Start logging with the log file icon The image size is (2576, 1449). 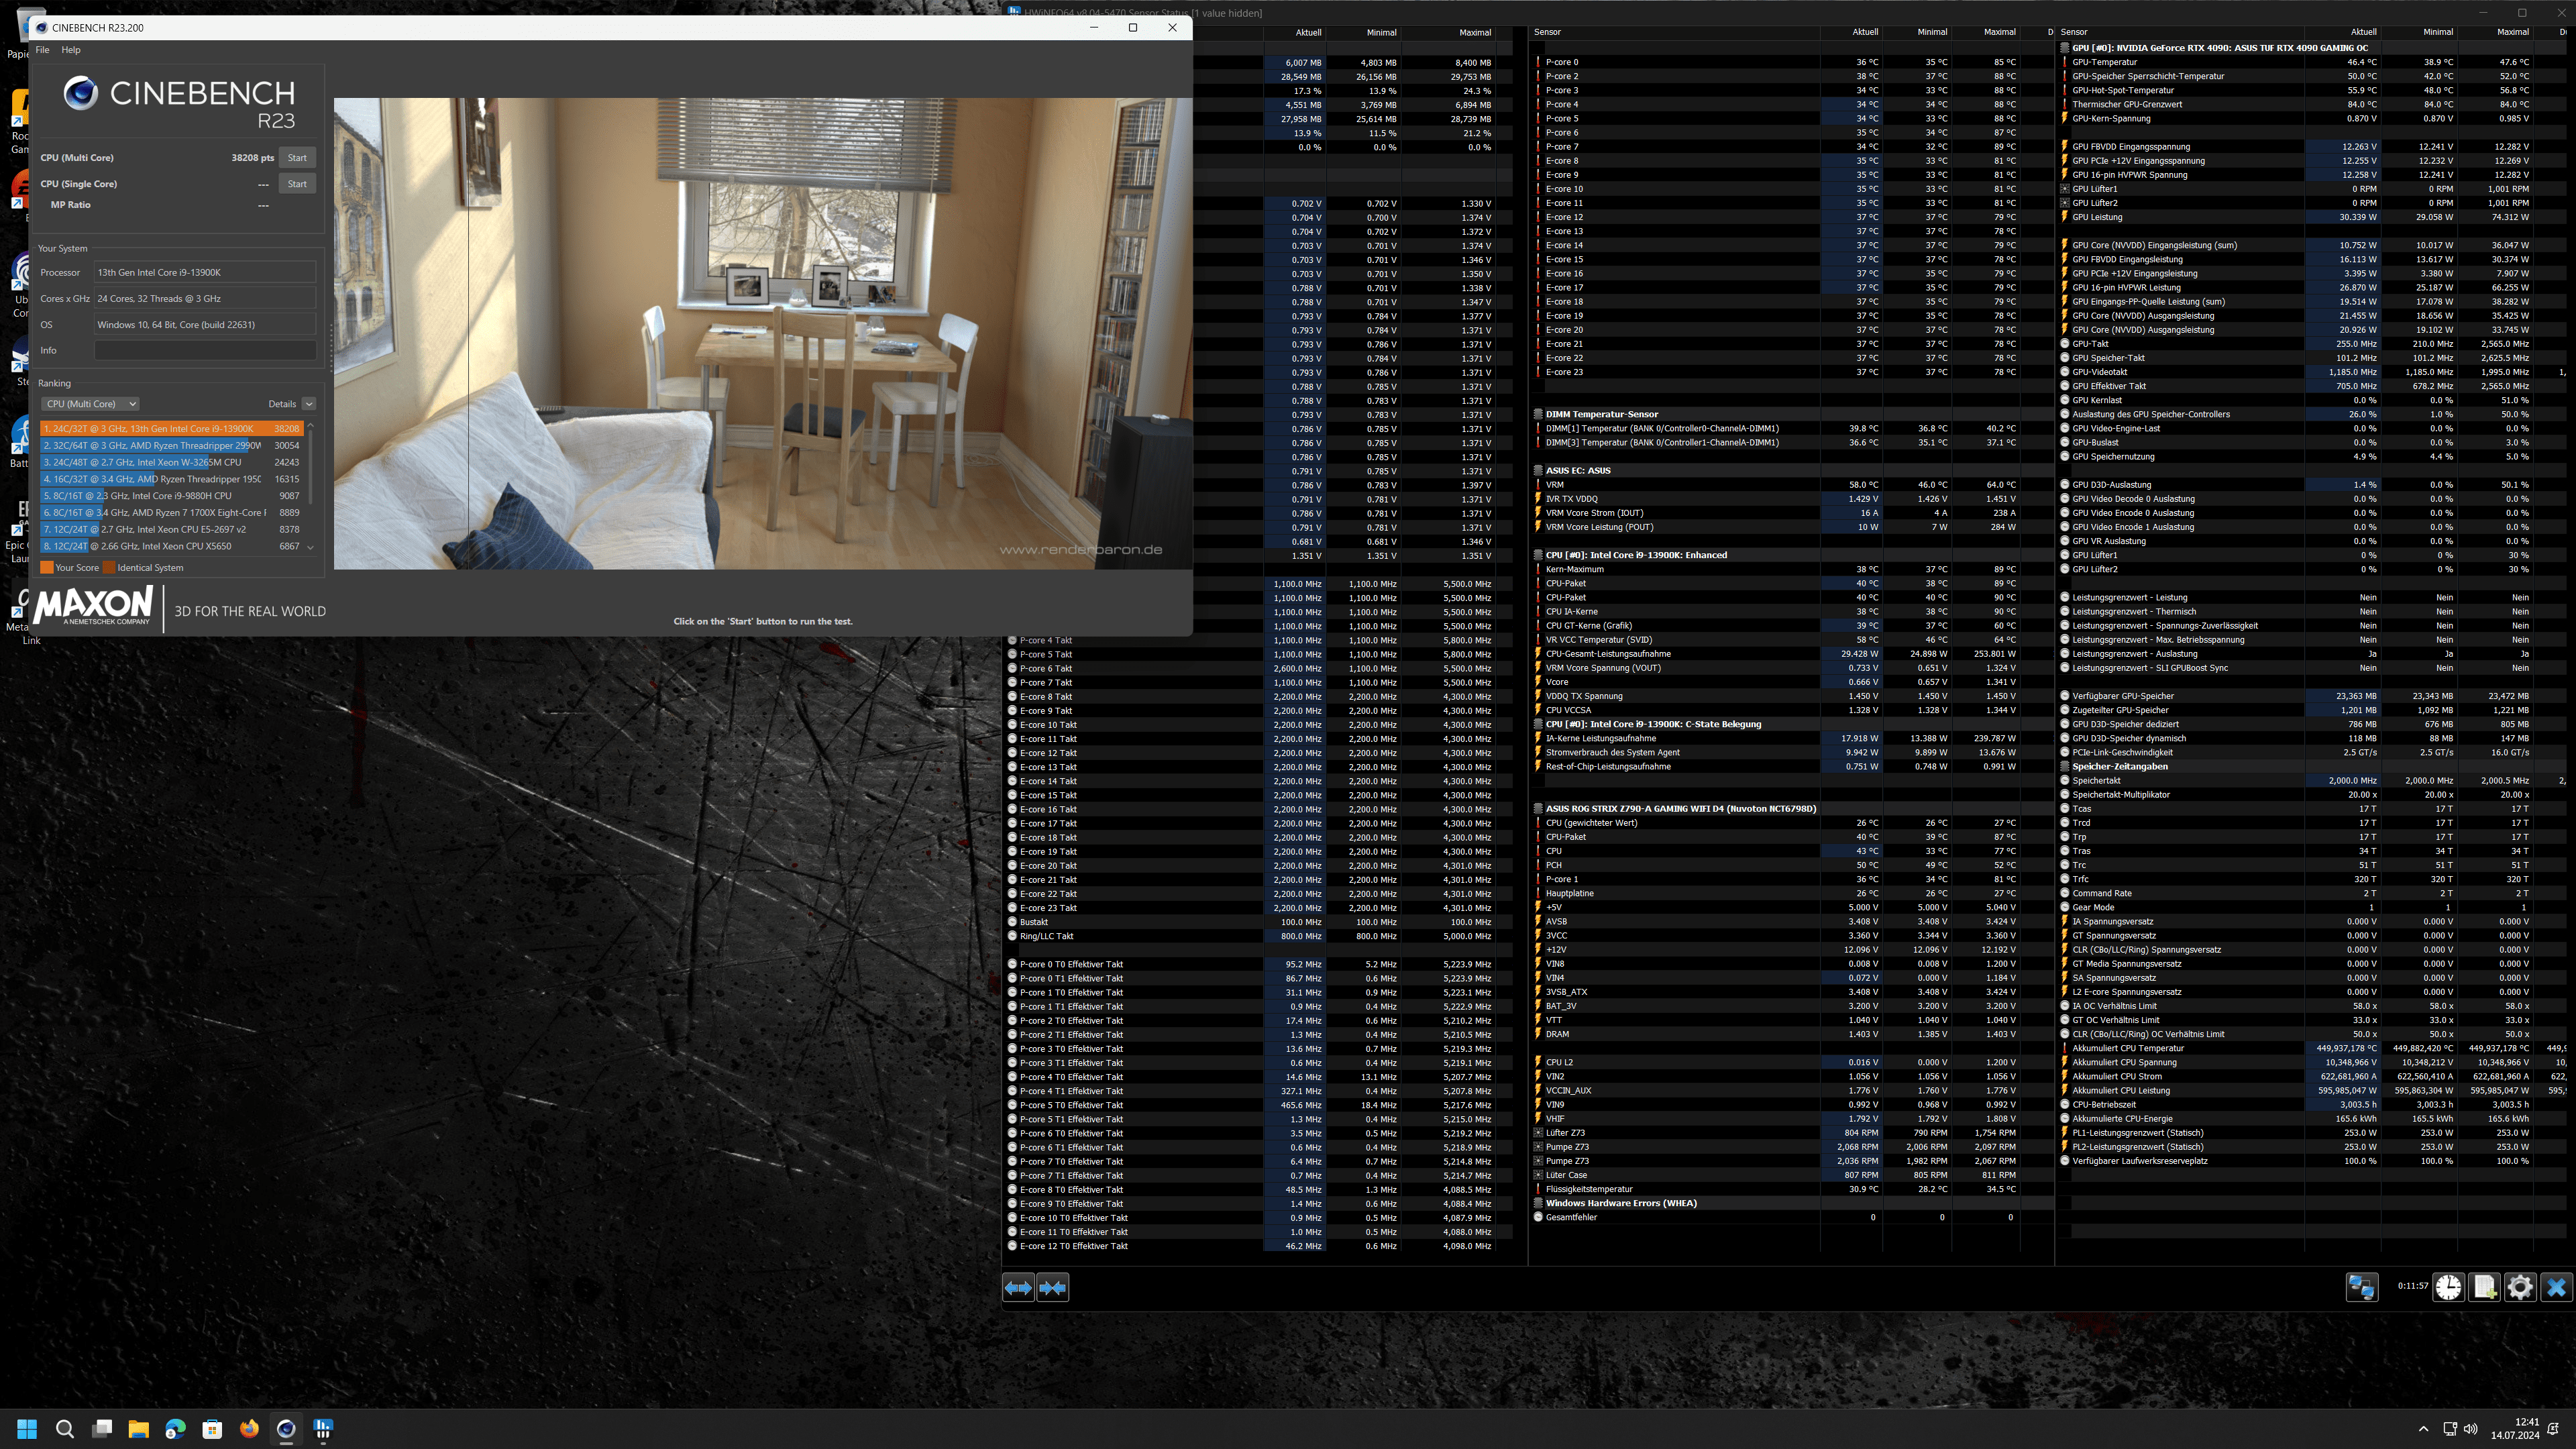click(2485, 1287)
